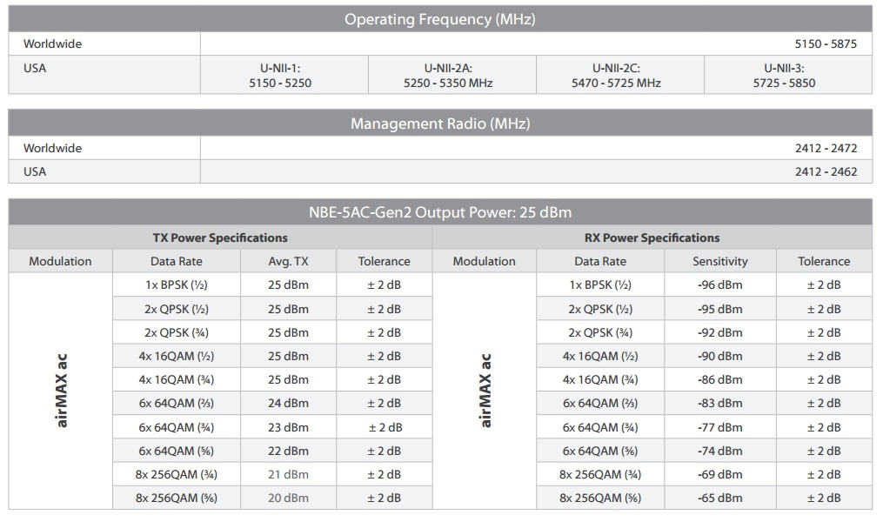Click the '23 dBm' Avg. TX value
This screenshot has width=883, height=522.
coord(288,427)
